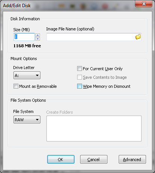
Task: Check the Save Contents to Image box
Action: click(x=79, y=77)
